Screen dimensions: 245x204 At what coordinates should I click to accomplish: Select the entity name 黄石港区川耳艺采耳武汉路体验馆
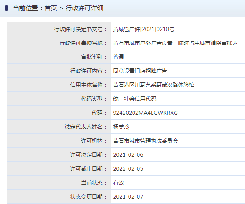coord(153,85)
